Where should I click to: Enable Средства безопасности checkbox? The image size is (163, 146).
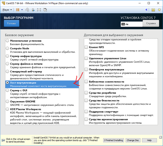86,100
